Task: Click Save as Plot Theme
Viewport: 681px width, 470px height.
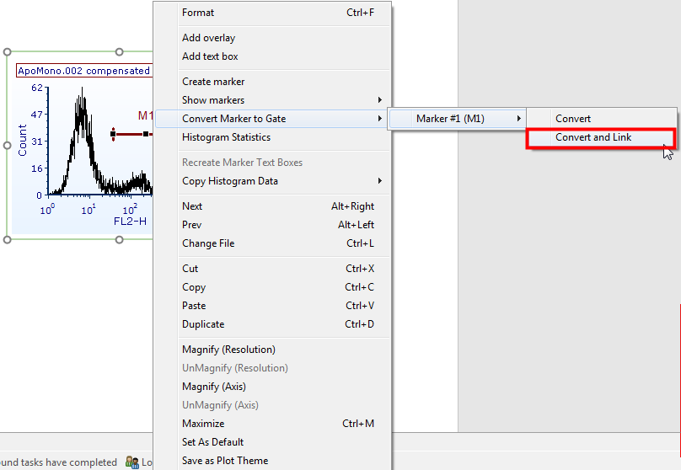Action: pyautogui.click(x=225, y=461)
